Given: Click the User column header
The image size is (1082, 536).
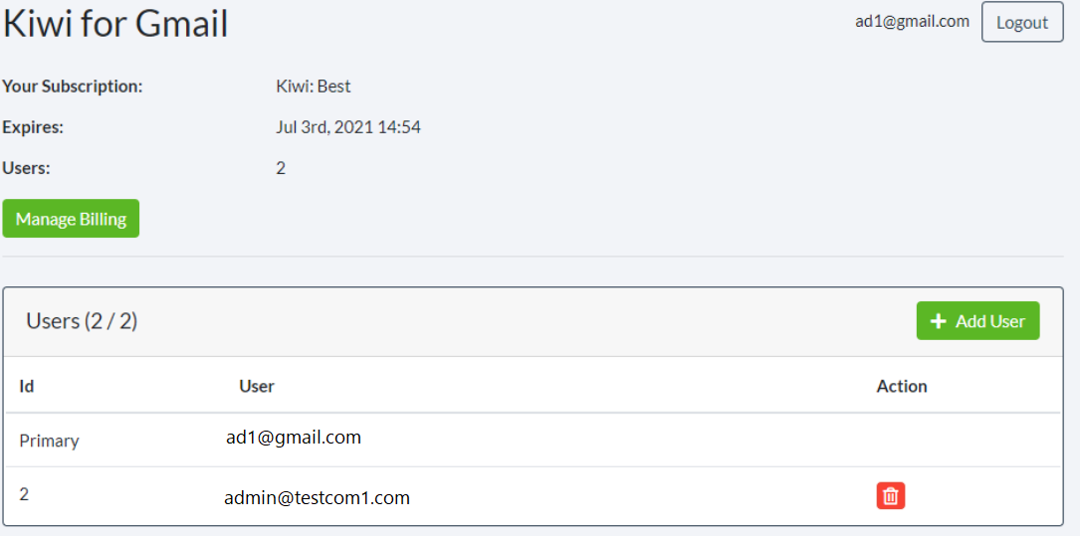Looking at the screenshot, I should 257,386.
